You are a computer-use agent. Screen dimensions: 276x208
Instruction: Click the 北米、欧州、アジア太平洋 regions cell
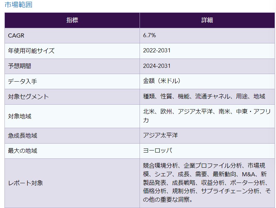207,116
